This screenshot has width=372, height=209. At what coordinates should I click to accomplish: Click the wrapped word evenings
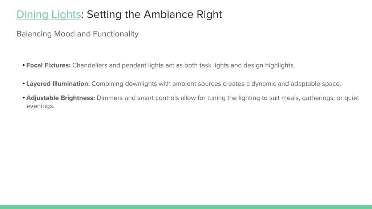(40, 106)
